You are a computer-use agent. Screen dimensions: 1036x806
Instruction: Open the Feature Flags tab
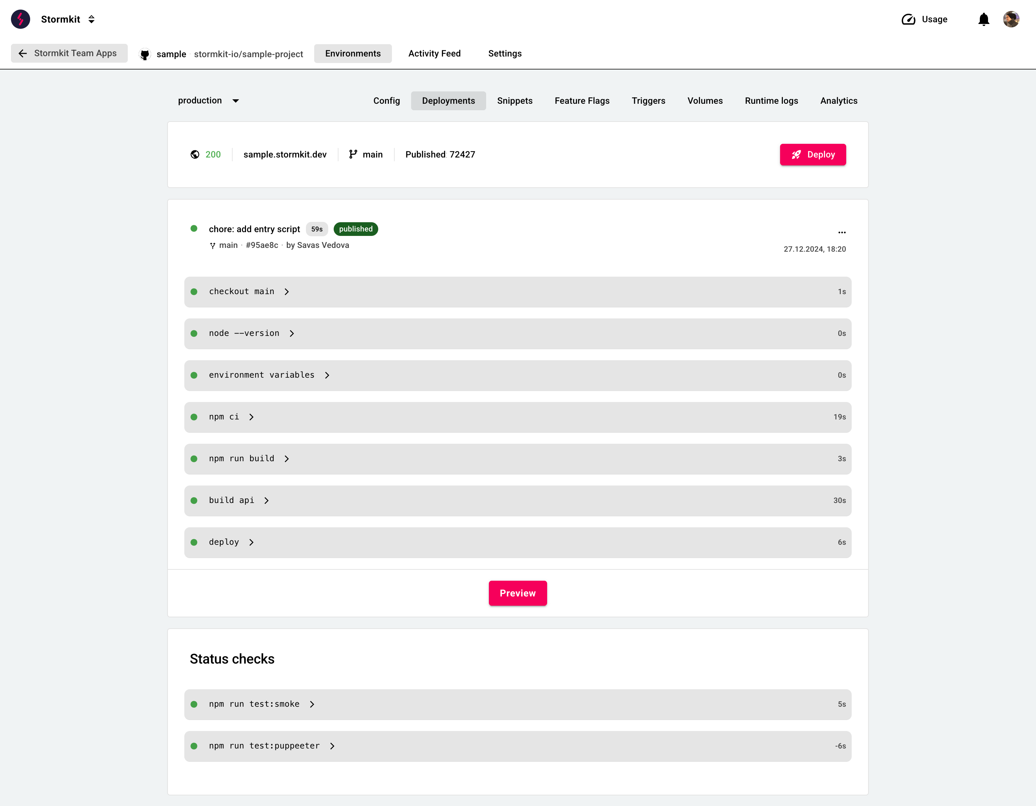[x=582, y=101]
